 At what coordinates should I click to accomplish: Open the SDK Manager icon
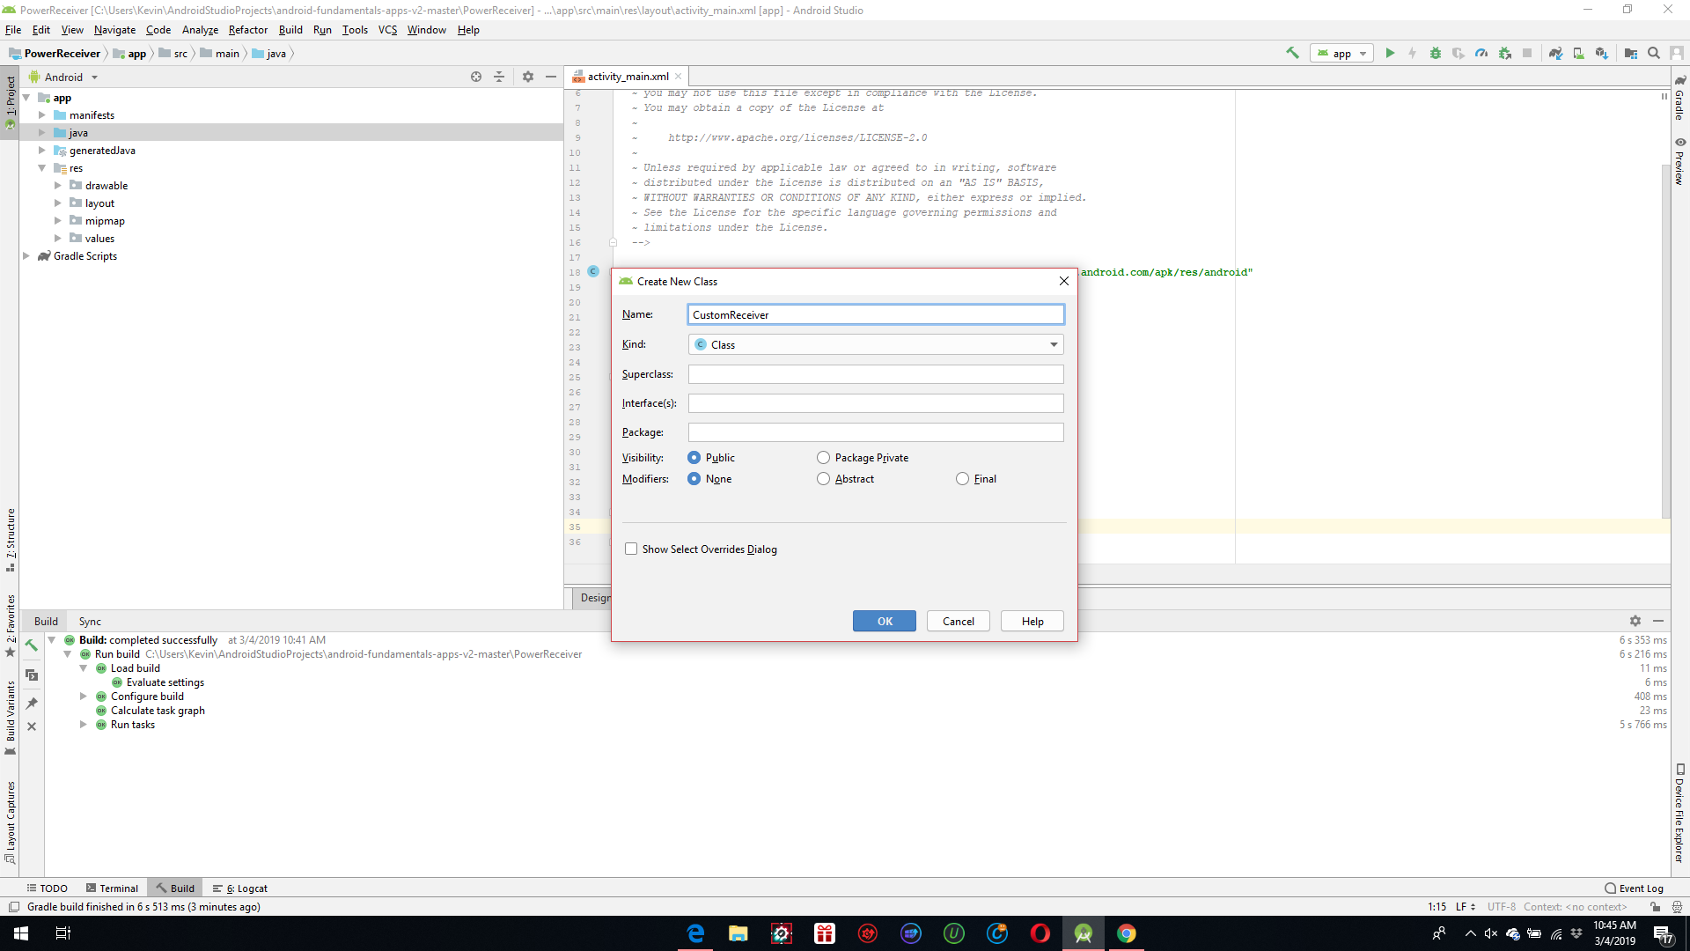[1601, 53]
